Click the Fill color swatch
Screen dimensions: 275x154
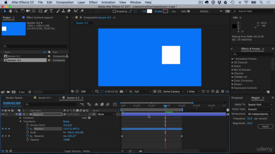(x=150, y=11)
